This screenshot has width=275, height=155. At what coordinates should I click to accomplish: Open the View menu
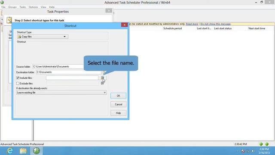pos(43,7)
